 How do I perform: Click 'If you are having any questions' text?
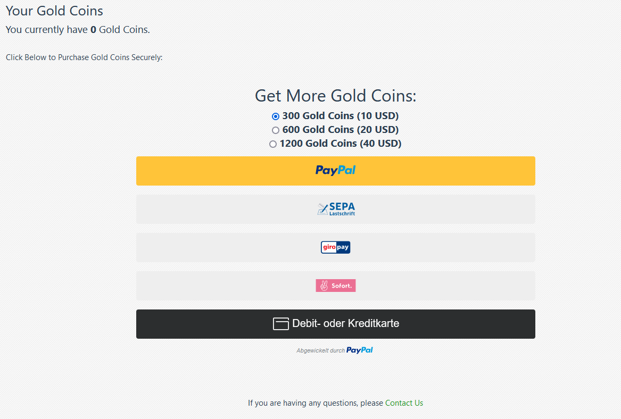tap(315, 403)
